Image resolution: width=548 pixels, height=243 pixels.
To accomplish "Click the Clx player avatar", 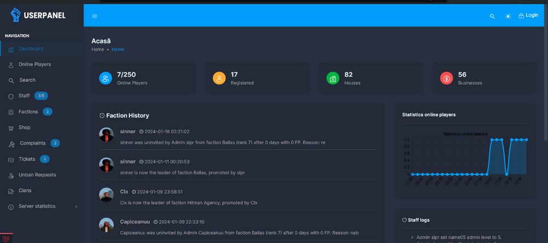I will tap(106, 194).
